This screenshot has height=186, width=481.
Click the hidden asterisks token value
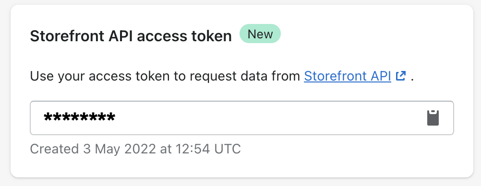(80, 118)
